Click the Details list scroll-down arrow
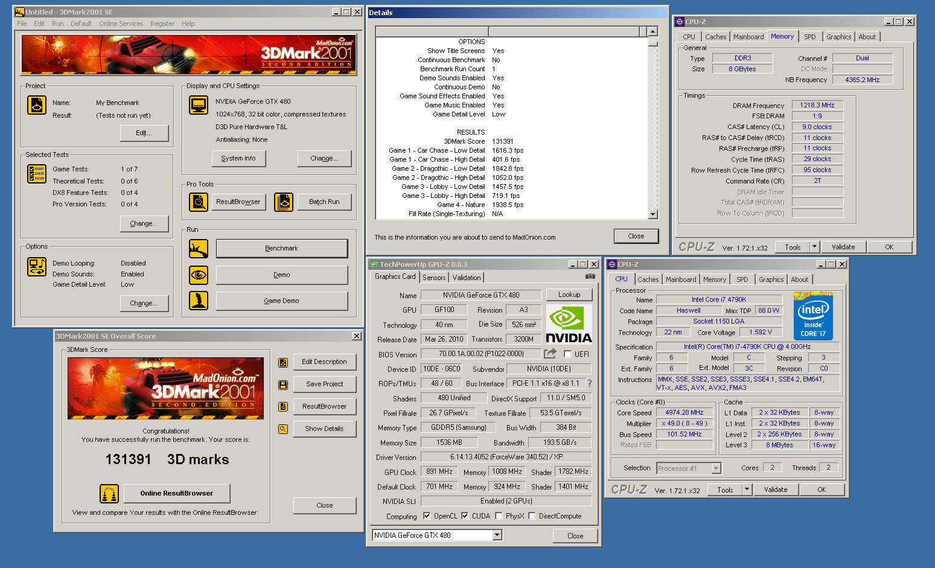This screenshot has width=935, height=568. [x=653, y=214]
